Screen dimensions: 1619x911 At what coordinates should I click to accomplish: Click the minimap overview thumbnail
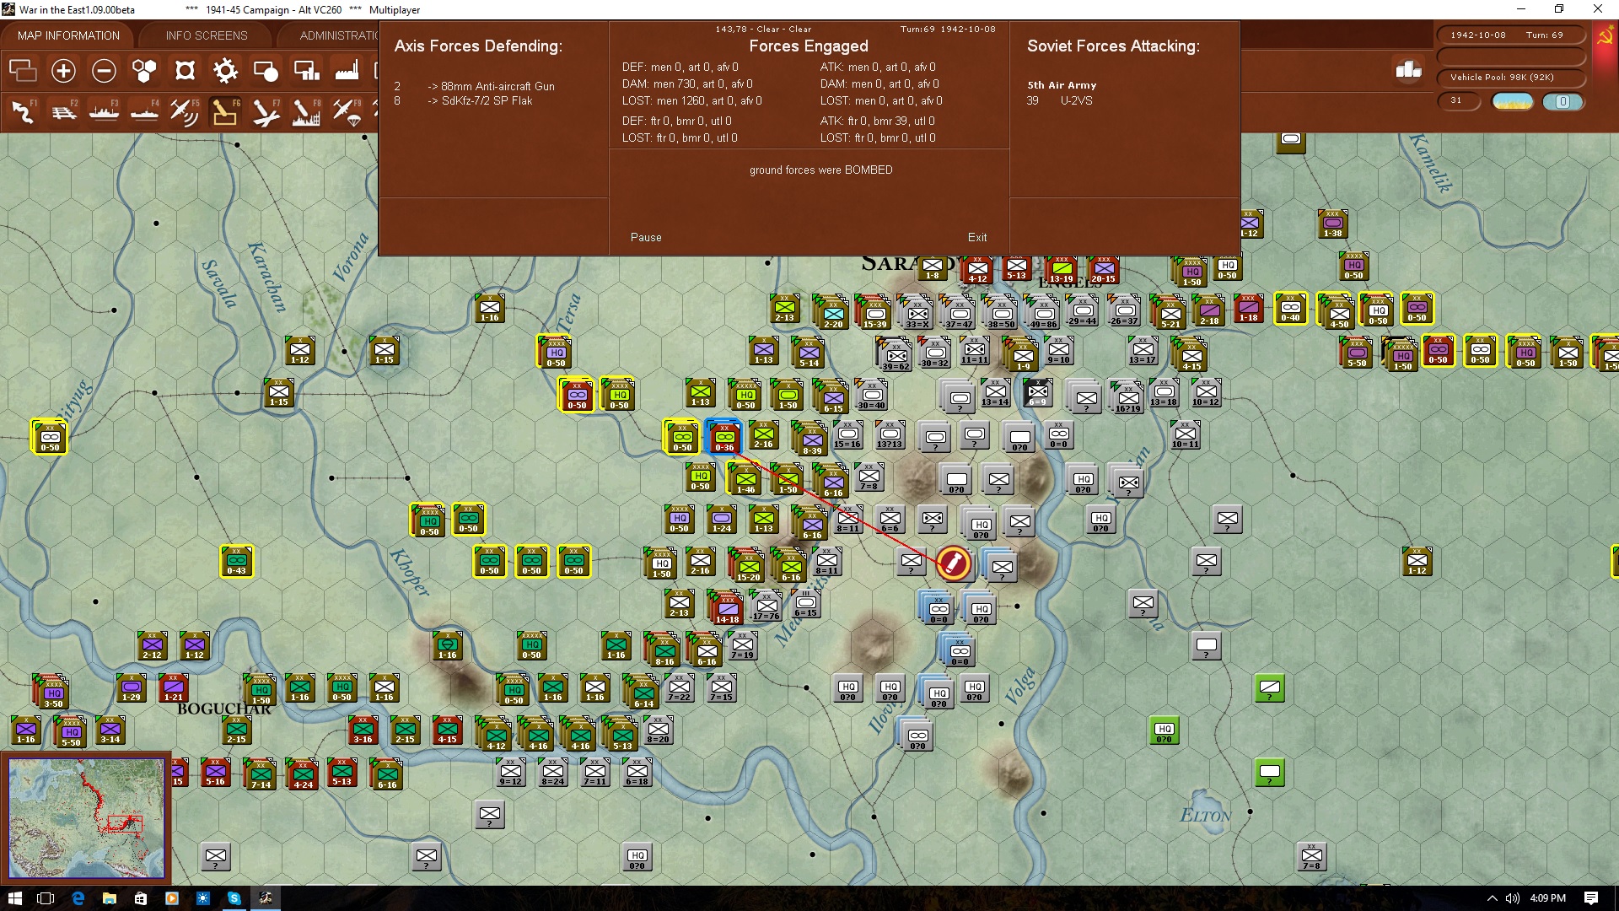[x=86, y=817]
